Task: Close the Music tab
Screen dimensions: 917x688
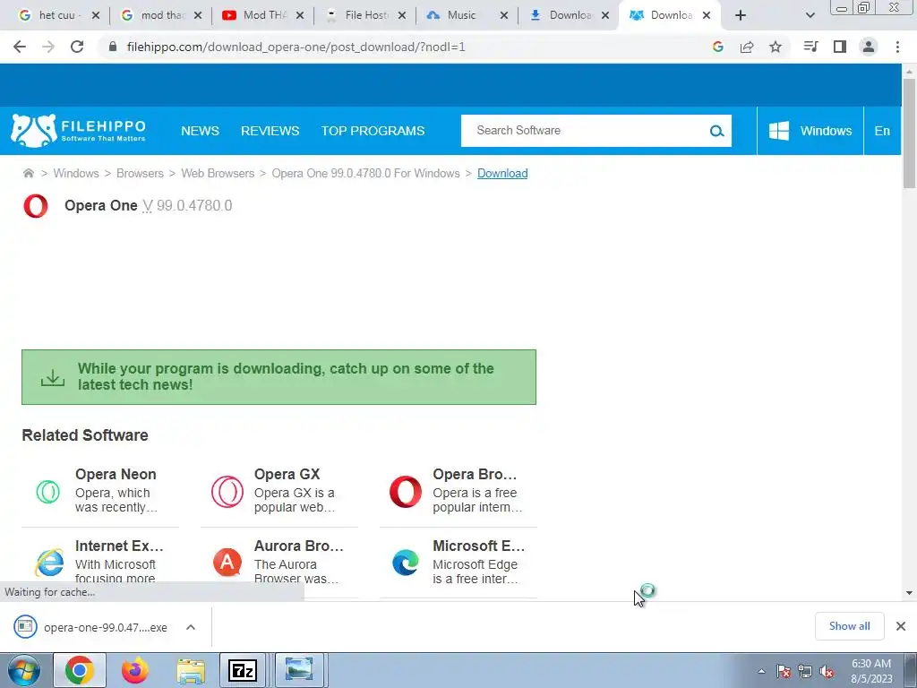Action: pos(503,15)
